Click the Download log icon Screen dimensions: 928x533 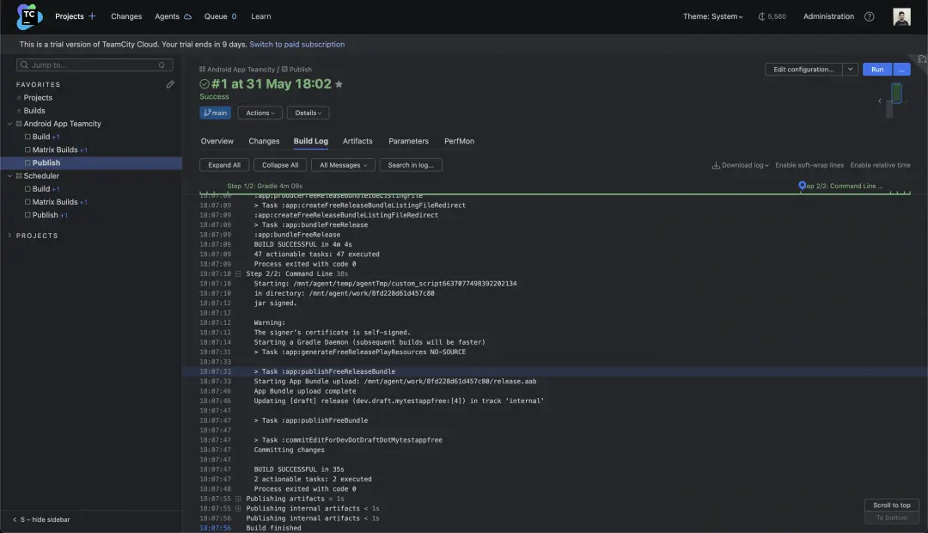[x=716, y=165]
